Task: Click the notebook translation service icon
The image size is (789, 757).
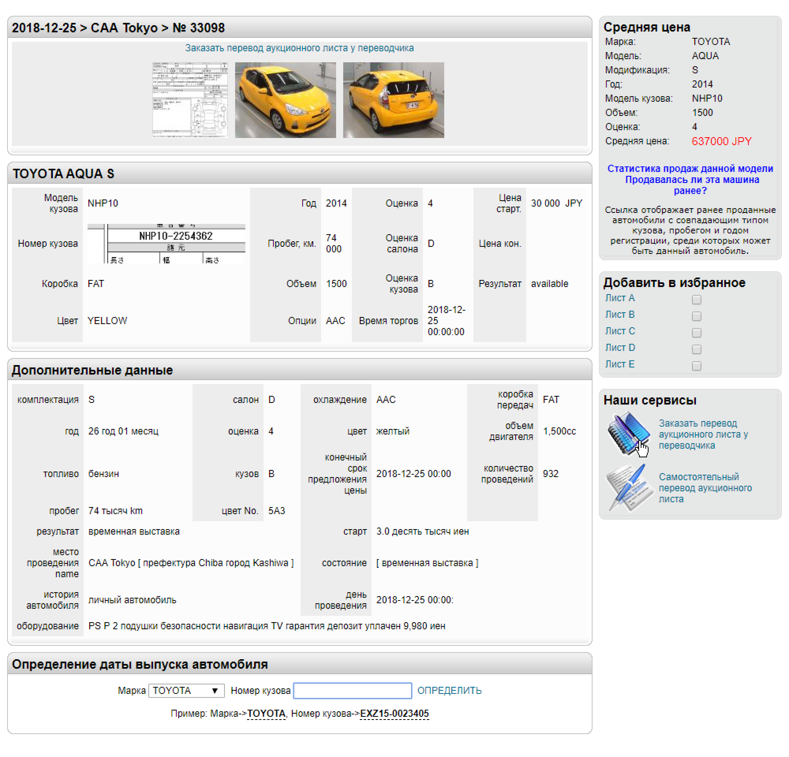Action: 628,434
